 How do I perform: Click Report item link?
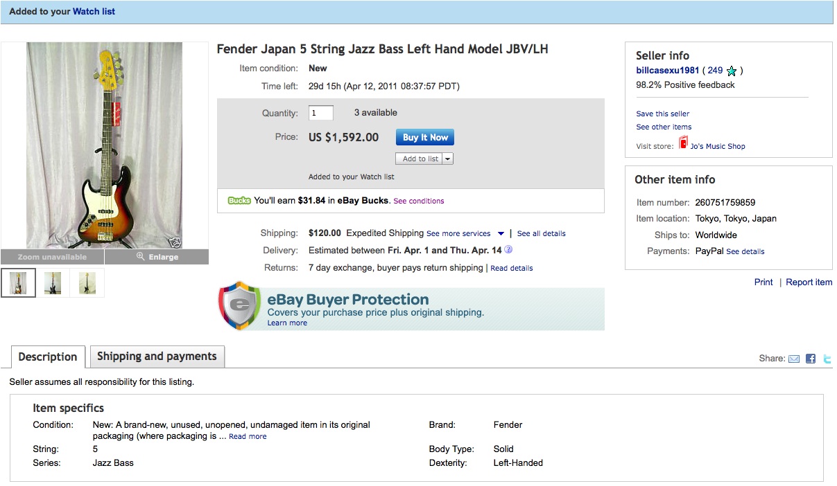[809, 282]
